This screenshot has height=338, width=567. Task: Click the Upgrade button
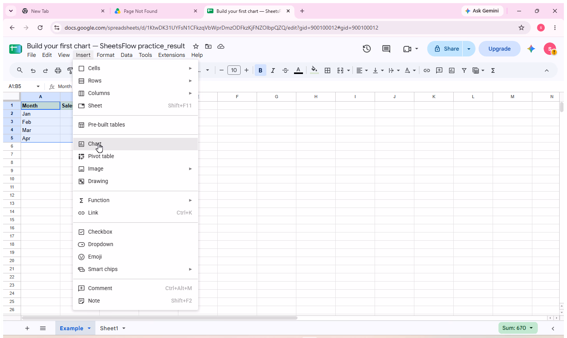[x=499, y=49]
